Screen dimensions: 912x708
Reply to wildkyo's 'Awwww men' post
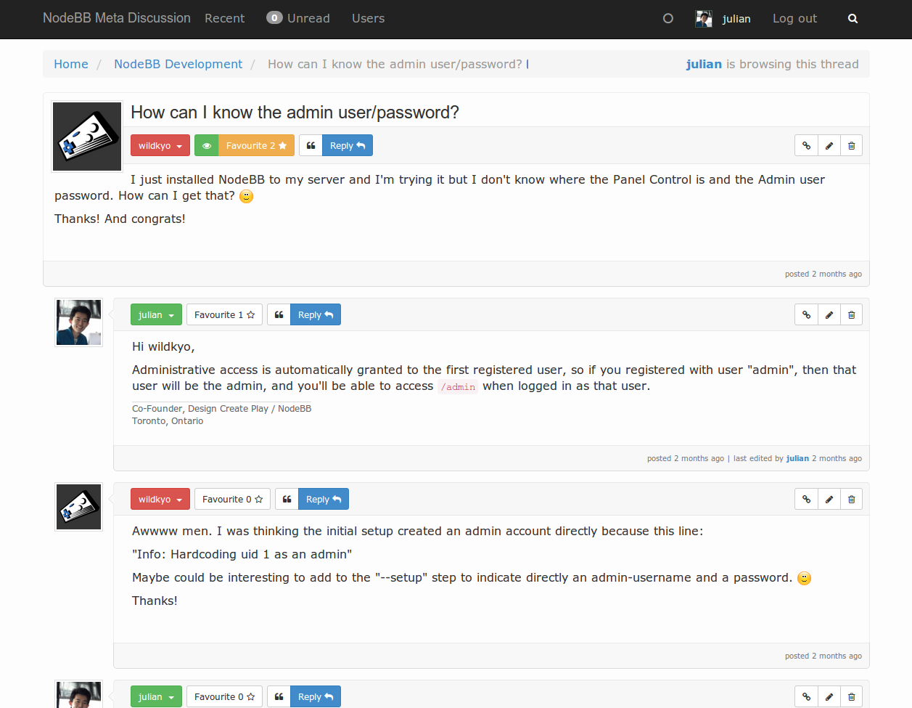pyautogui.click(x=324, y=500)
